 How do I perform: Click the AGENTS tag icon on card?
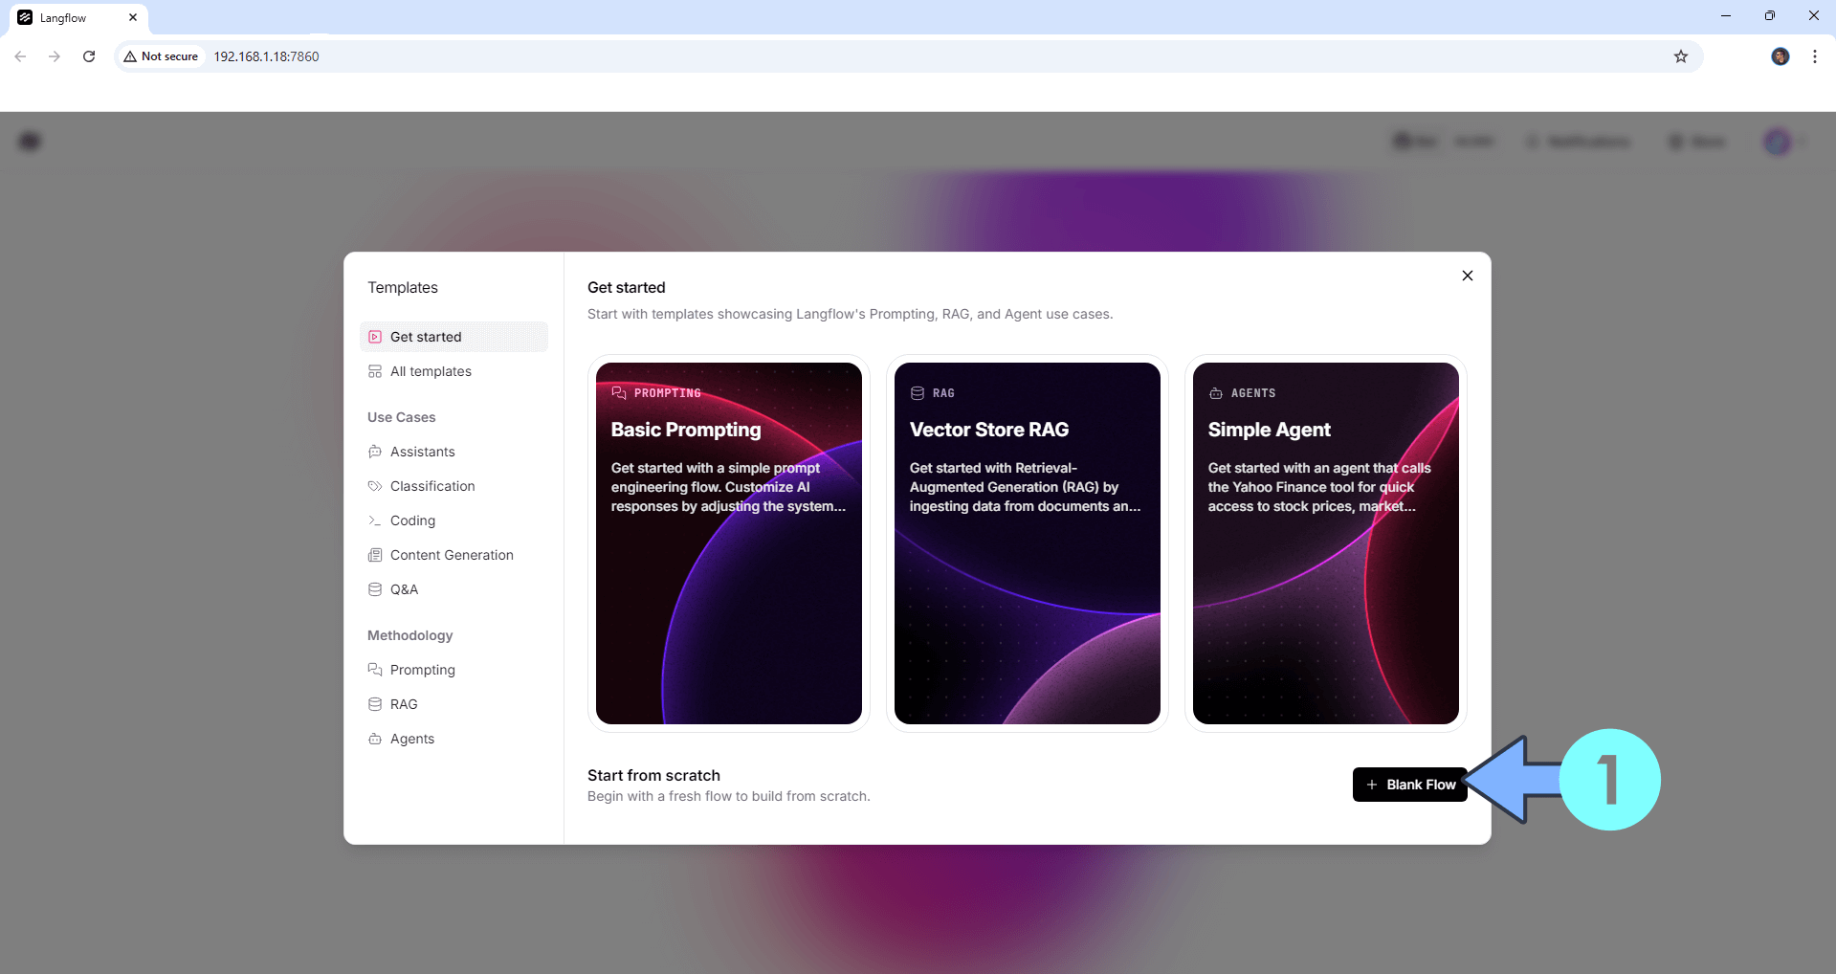(x=1216, y=393)
